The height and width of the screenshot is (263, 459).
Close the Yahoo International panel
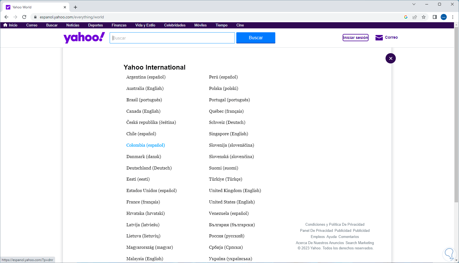point(391,58)
